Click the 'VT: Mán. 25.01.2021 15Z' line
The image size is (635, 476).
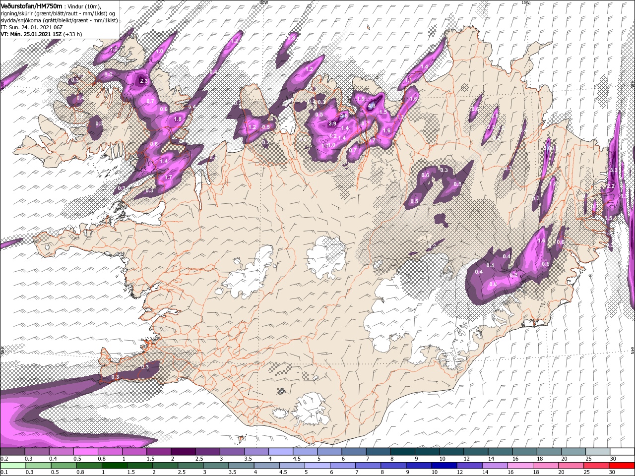31,34
